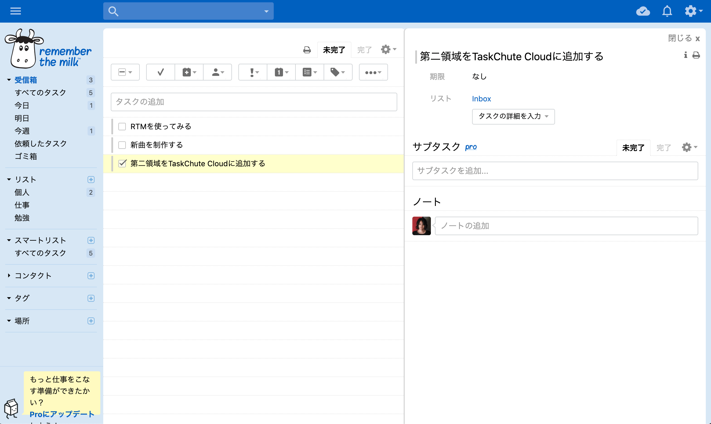The image size is (711, 424).
Task: Open the tag button in toolbar
Action: tap(338, 72)
